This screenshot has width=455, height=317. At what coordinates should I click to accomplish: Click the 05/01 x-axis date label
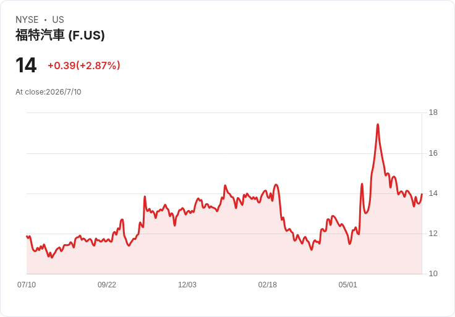(x=347, y=285)
